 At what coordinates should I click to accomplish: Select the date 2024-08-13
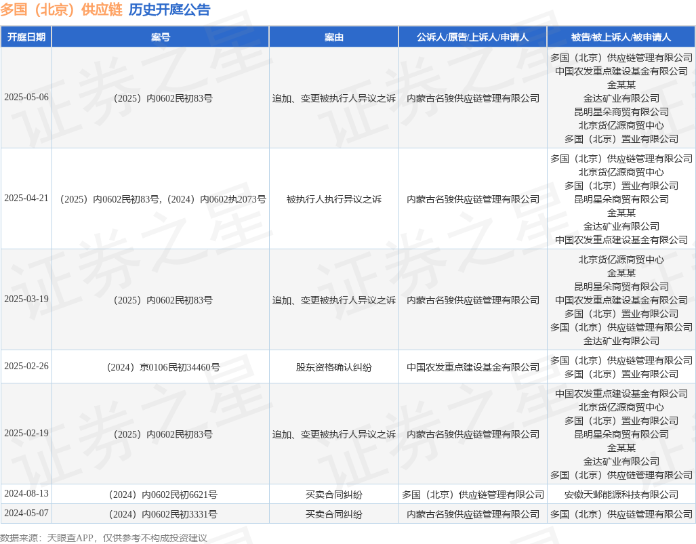[26, 493]
